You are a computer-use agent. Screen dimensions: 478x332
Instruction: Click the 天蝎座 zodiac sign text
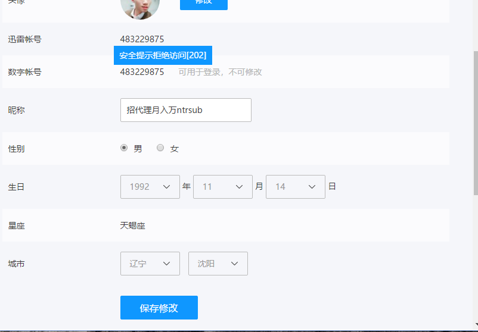click(x=132, y=225)
